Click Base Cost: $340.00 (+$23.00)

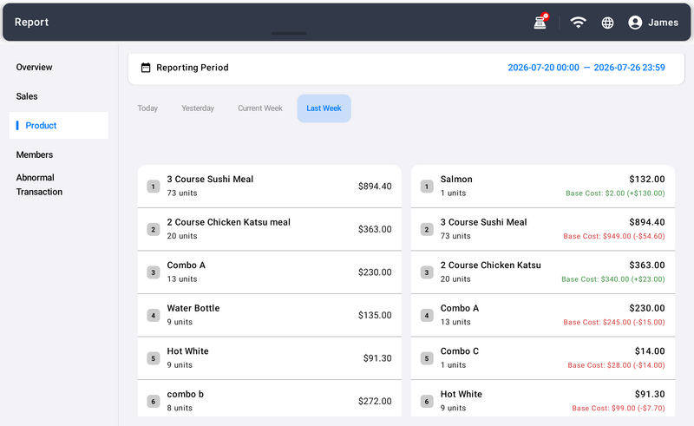(x=613, y=279)
